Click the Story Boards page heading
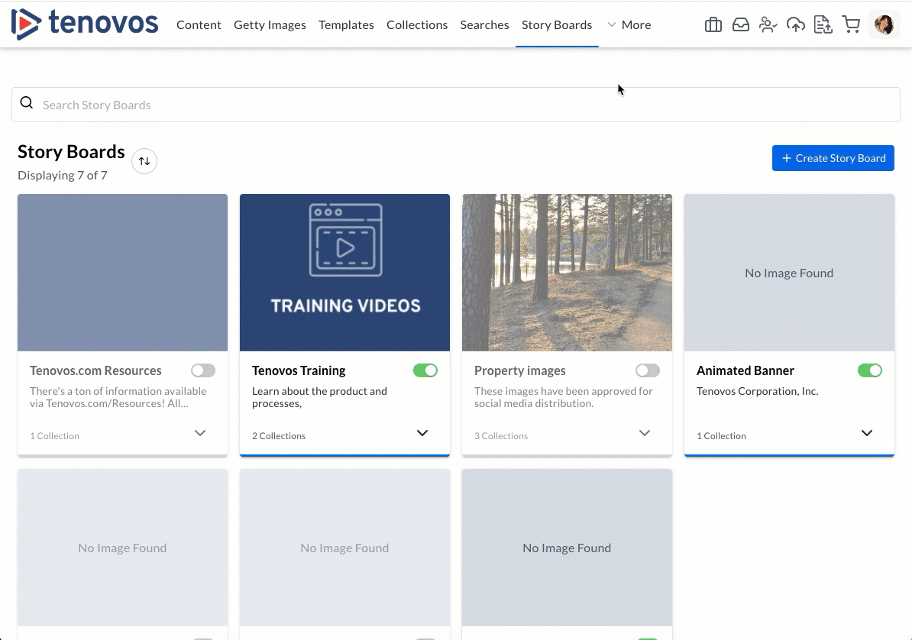 tap(71, 151)
